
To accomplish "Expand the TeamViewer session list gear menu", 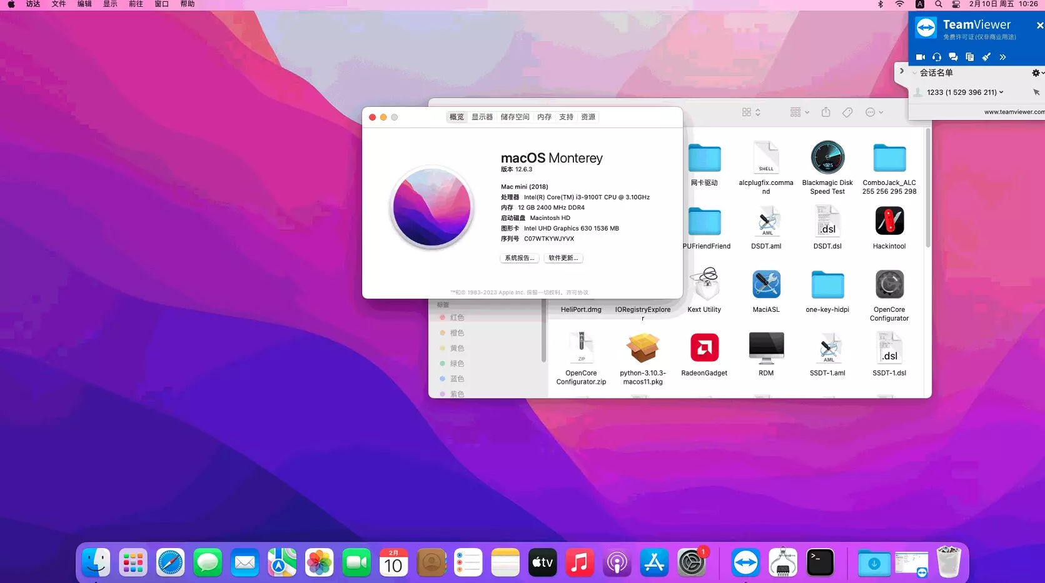I will tap(1037, 73).
